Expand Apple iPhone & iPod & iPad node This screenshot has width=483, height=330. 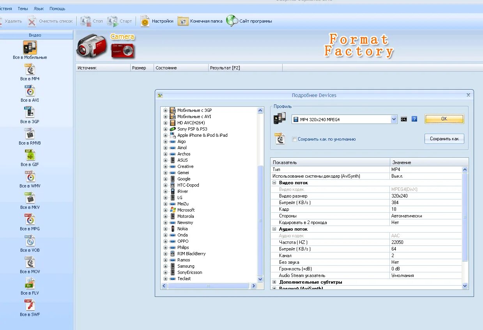click(x=165, y=135)
